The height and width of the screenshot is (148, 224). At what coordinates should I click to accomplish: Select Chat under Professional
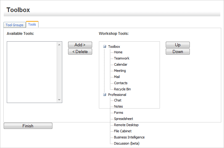(x=117, y=100)
